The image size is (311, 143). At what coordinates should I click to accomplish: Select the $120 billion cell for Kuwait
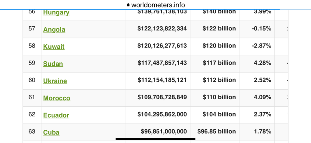click(x=219, y=46)
